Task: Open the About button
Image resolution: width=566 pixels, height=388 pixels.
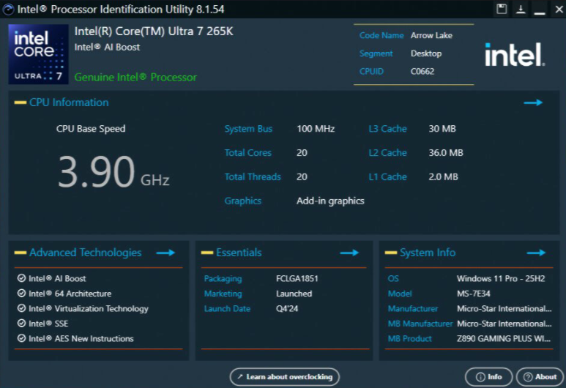Action: (x=540, y=377)
